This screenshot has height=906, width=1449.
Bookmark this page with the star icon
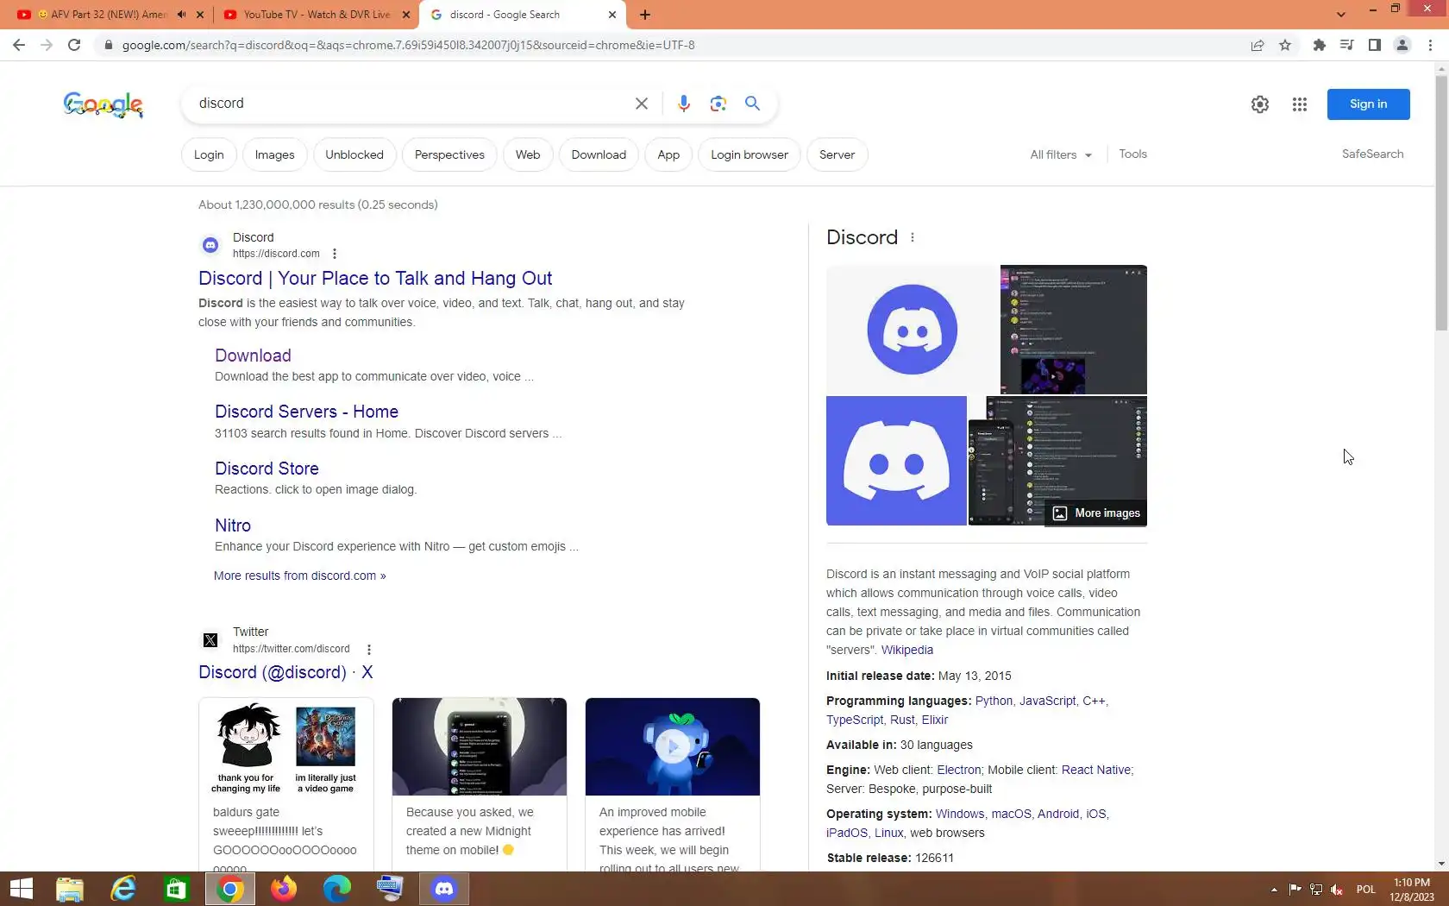(1285, 45)
